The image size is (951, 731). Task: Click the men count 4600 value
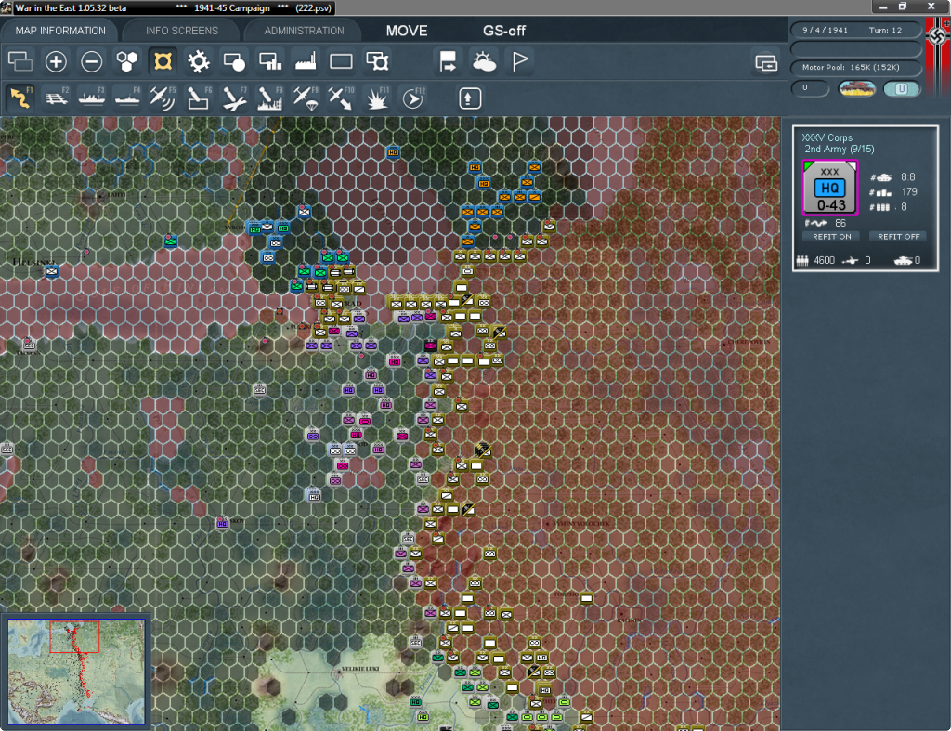coord(825,260)
